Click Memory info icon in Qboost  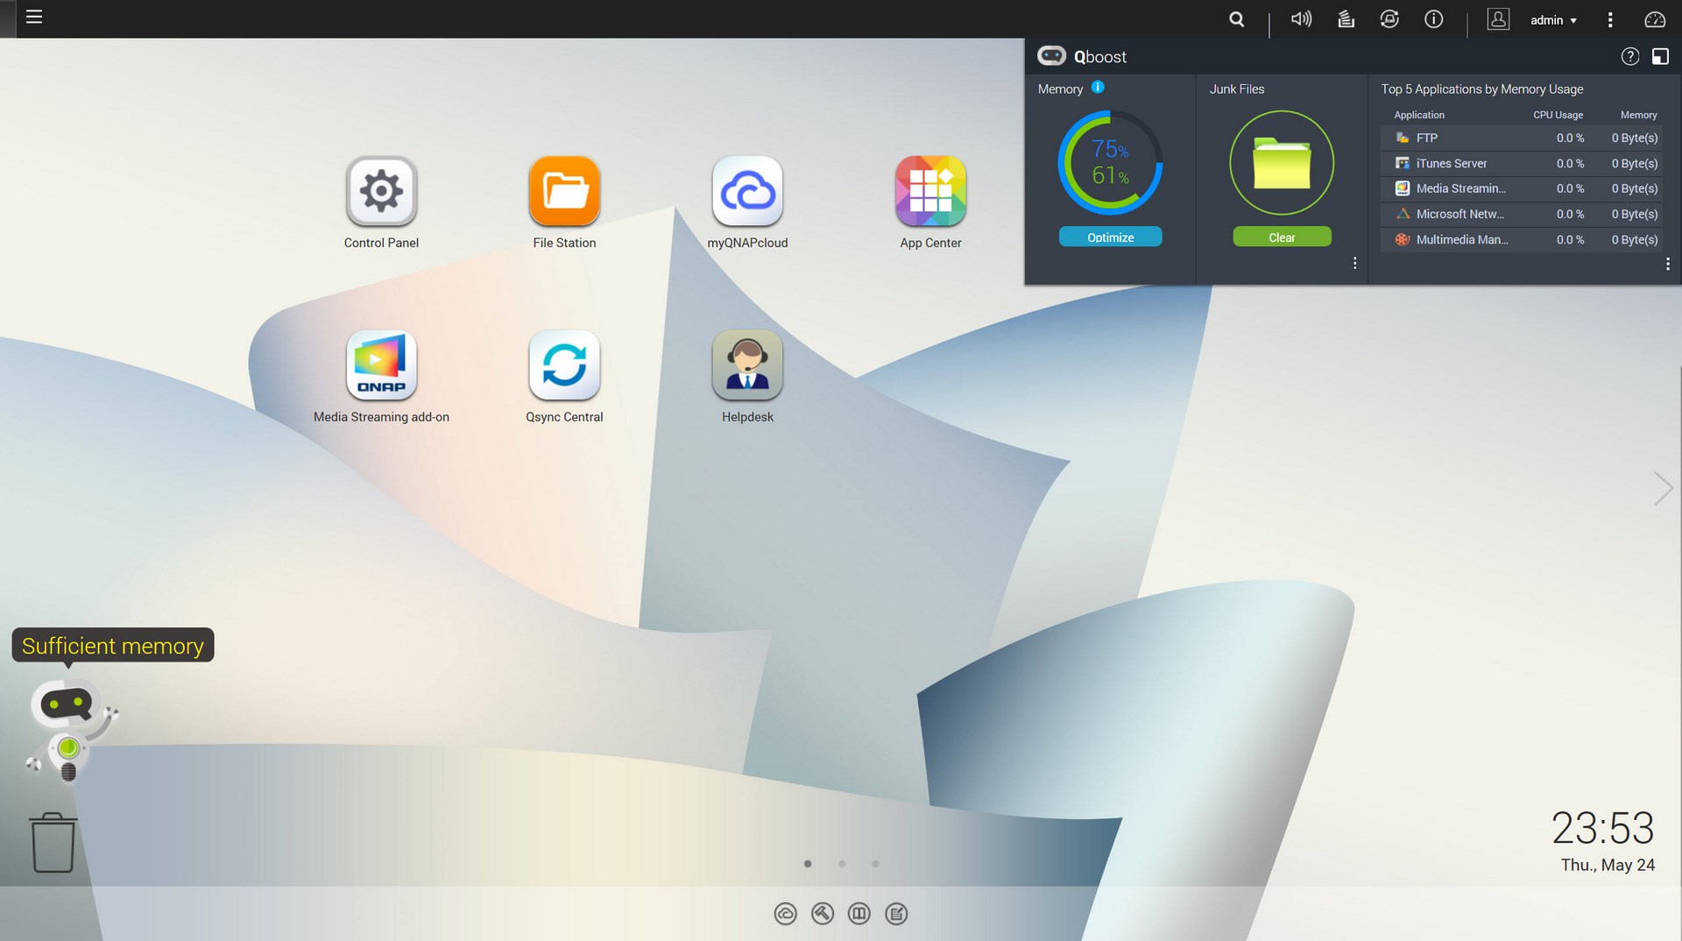[x=1098, y=88]
